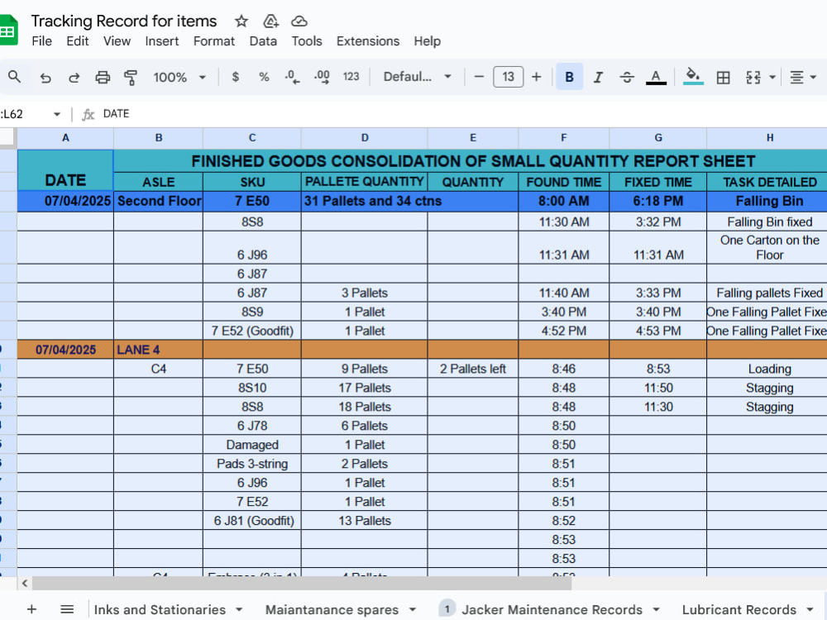This screenshot has height=620, width=827.
Task: Switch to Jacker Maintenance Records tab
Action: click(x=552, y=609)
